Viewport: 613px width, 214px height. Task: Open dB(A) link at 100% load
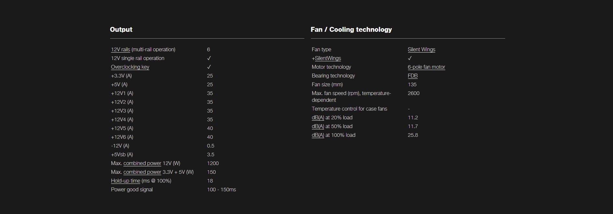tap(318, 135)
